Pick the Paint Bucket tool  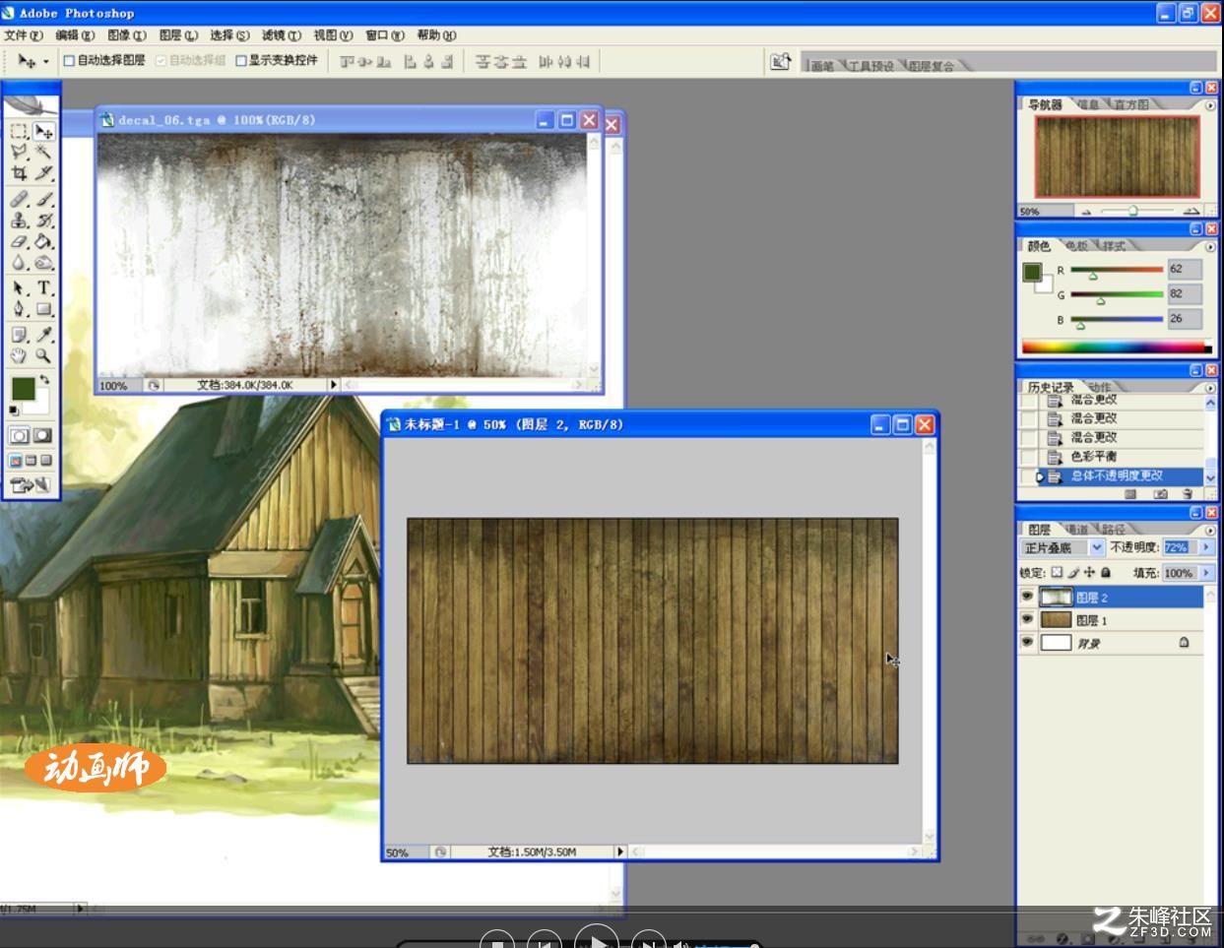pyautogui.click(x=43, y=241)
